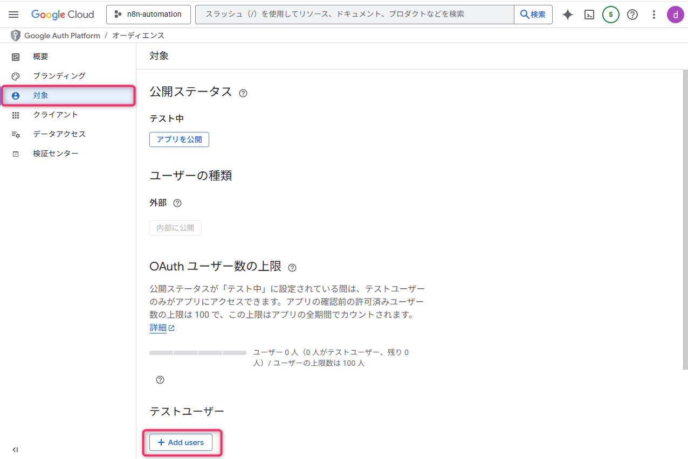Click the 検証センター checkbox icon
The height and width of the screenshot is (459, 688).
(x=16, y=154)
